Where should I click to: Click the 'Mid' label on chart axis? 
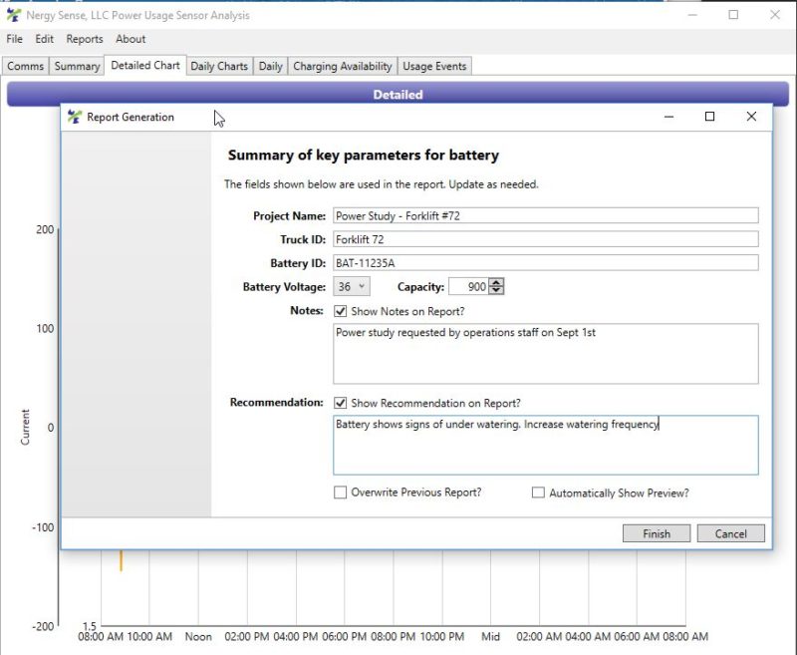click(x=490, y=637)
